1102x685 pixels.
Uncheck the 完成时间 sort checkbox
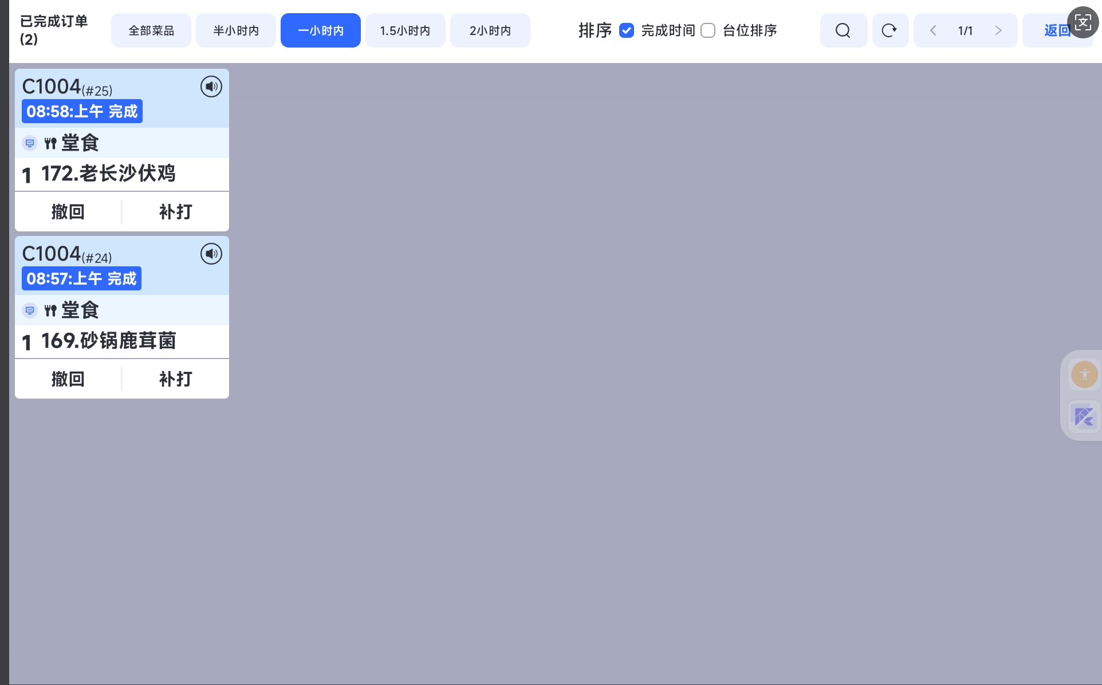coord(627,30)
